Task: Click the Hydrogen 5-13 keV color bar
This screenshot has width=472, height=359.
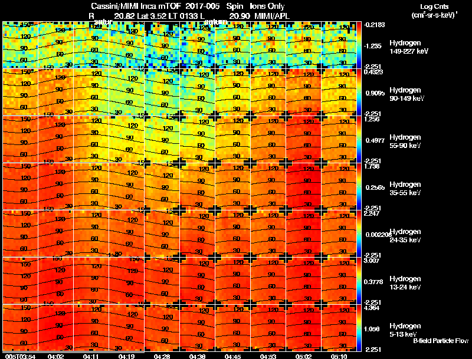Action: (359, 328)
